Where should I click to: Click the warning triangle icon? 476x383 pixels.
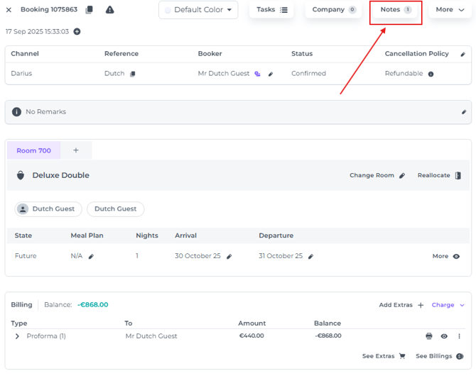tap(109, 10)
